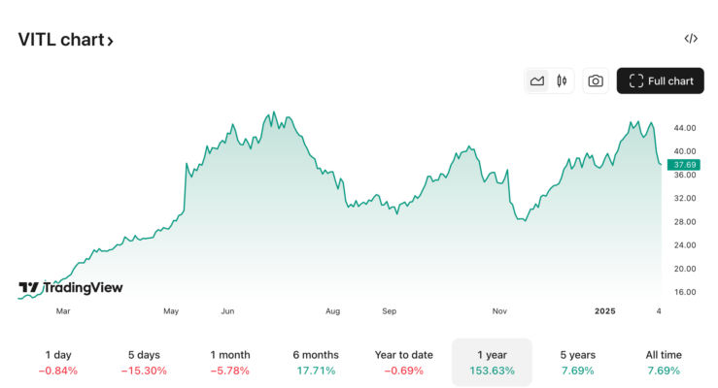Image resolution: width=718 pixels, height=388 pixels.
Task: Click the TradingView logo
Action: coord(71,287)
